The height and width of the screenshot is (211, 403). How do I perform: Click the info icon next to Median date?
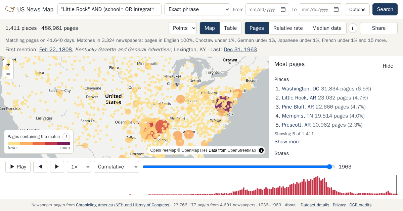(352, 28)
